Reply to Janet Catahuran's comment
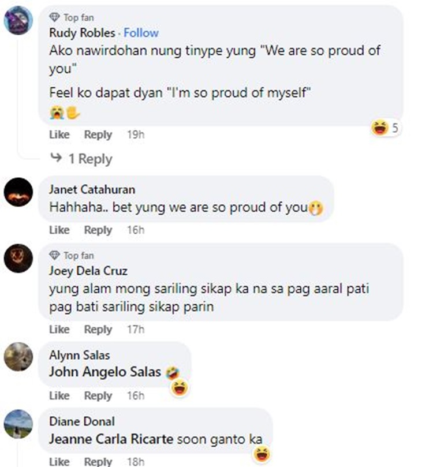This screenshot has height=467, width=433. pyautogui.click(x=98, y=230)
